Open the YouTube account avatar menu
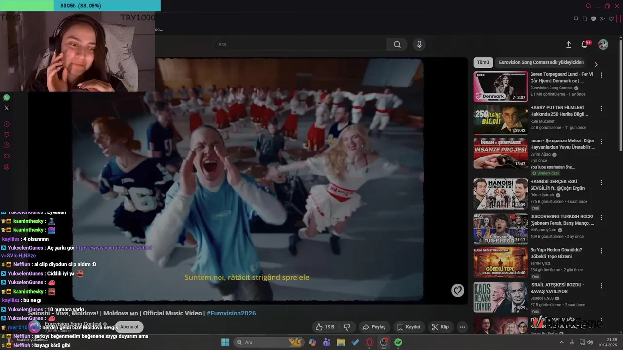 pyautogui.click(x=603, y=44)
